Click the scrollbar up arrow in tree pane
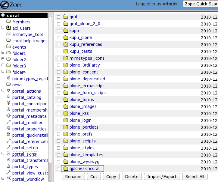Viewport: 218px width, 182px height. point(50,14)
